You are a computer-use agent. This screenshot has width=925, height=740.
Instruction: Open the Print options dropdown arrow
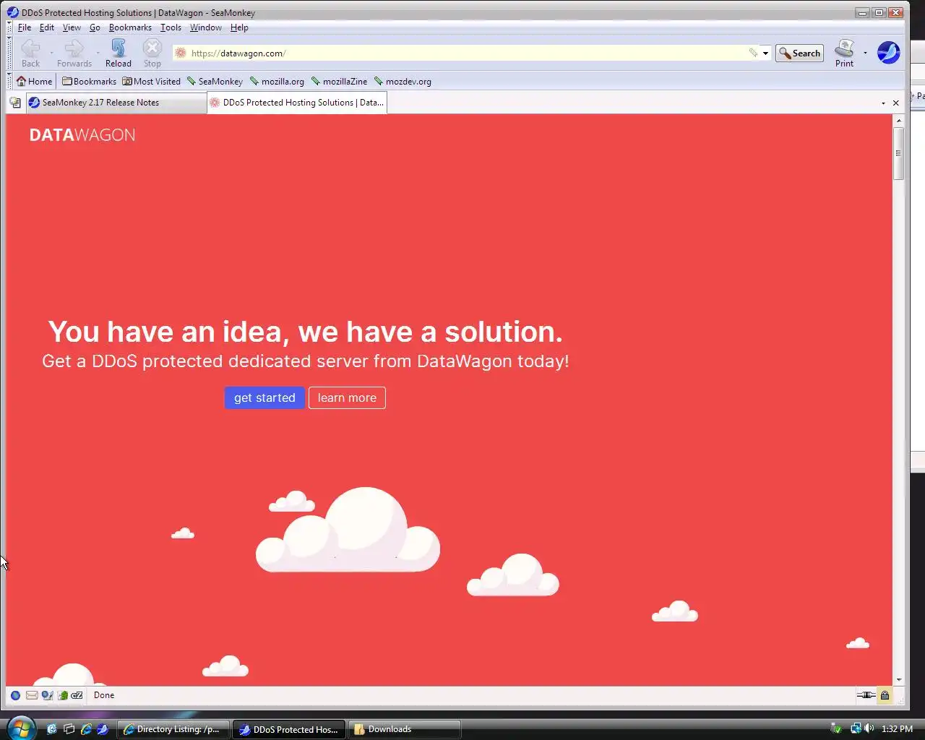pos(865,53)
